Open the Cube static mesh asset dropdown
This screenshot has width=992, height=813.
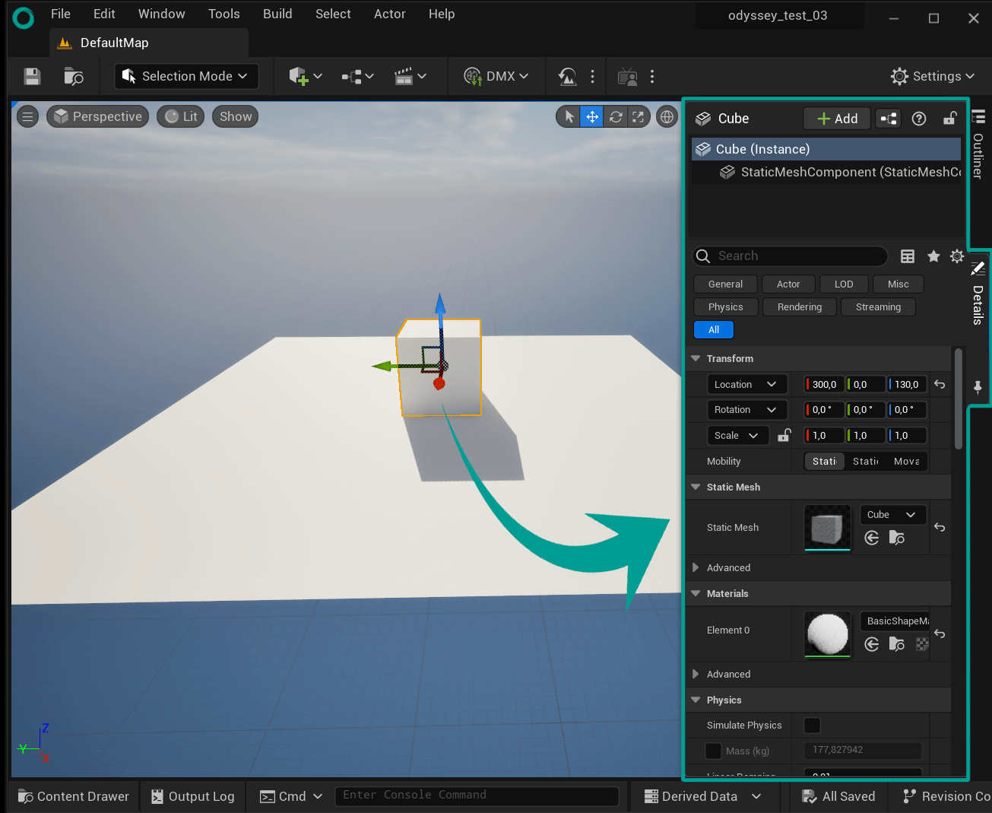(893, 515)
